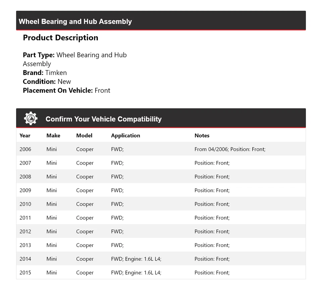Image resolution: width=322 pixels, height=290 pixels.
Task: Click the 2015 year cell
Action: coord(25,273)
